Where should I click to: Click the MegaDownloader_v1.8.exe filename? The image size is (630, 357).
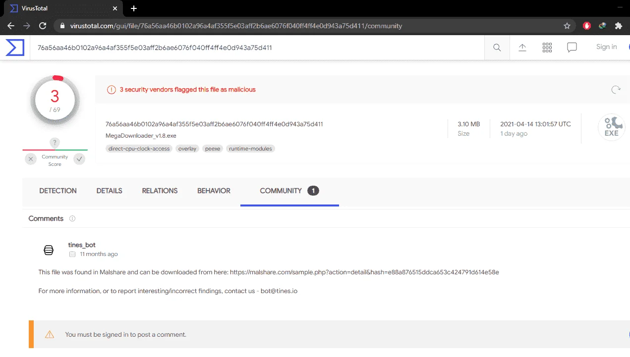pos(141,136)
